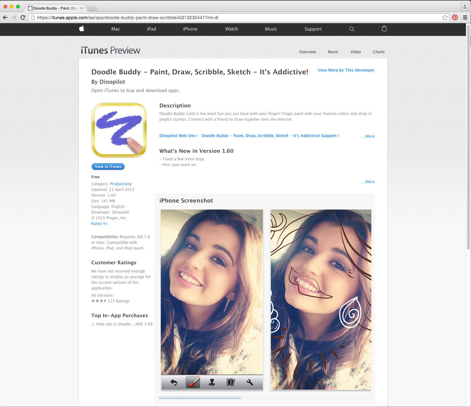Click the Rated 4+ link
This screenshot has height=407, width=471.
pyautogui.click(x=100, y=224)
